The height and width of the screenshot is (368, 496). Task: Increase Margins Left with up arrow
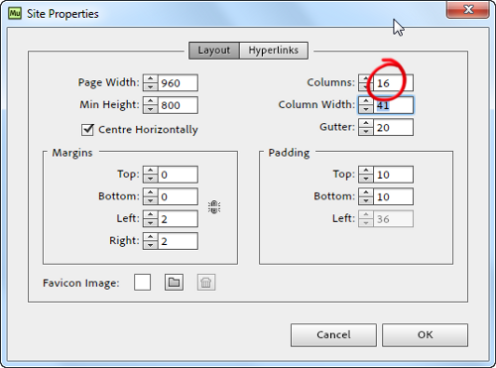tap(151, 215)
